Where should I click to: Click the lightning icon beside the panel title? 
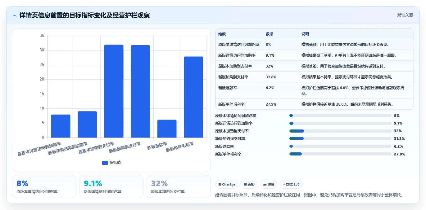click(15, 15)
